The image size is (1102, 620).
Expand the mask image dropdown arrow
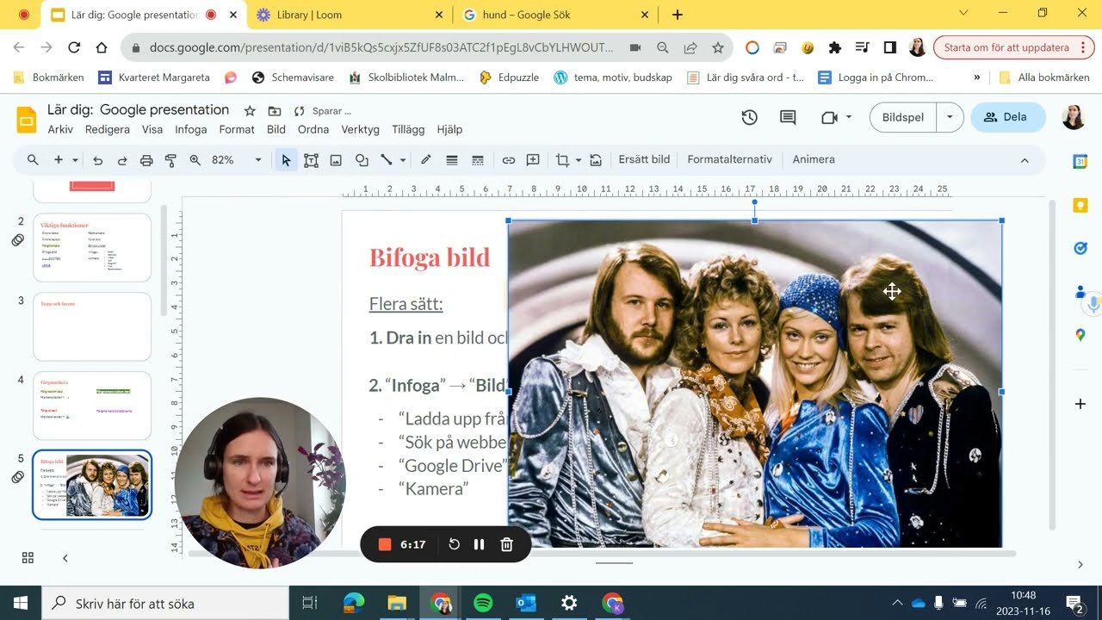pos(579,160)
